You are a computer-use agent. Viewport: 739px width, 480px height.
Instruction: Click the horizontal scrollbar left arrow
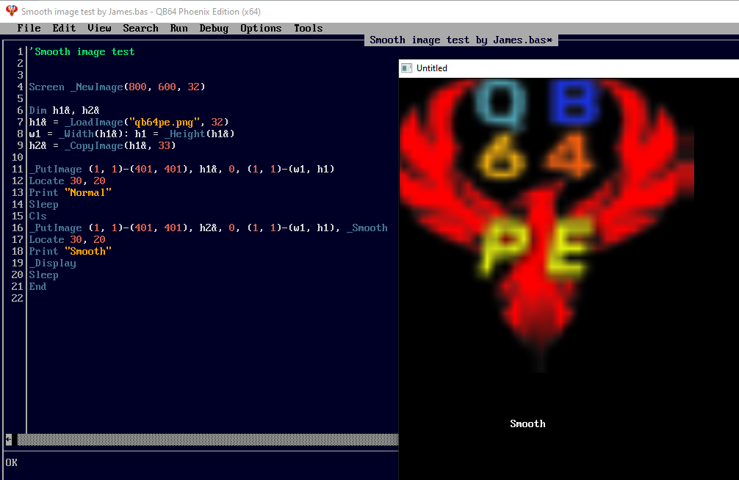click(x=9, y=440)
